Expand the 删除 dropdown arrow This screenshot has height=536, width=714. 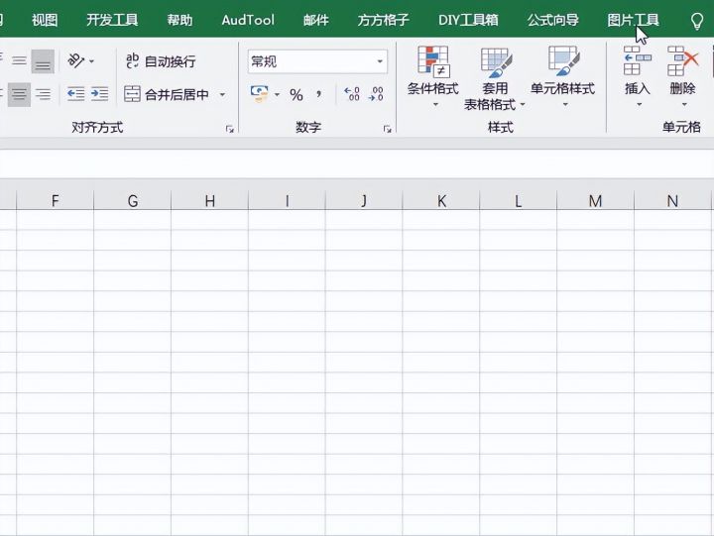(x=684, y=105)
